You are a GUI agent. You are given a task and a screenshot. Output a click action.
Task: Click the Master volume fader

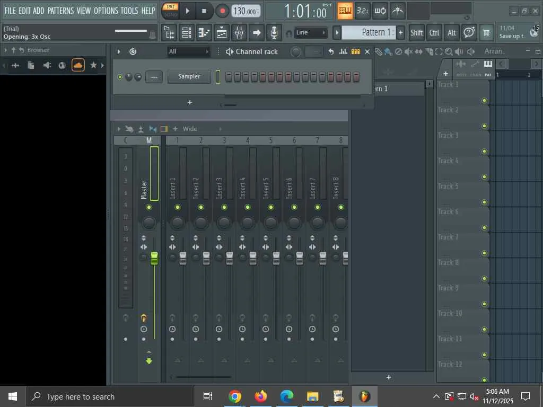coord(154,259)
